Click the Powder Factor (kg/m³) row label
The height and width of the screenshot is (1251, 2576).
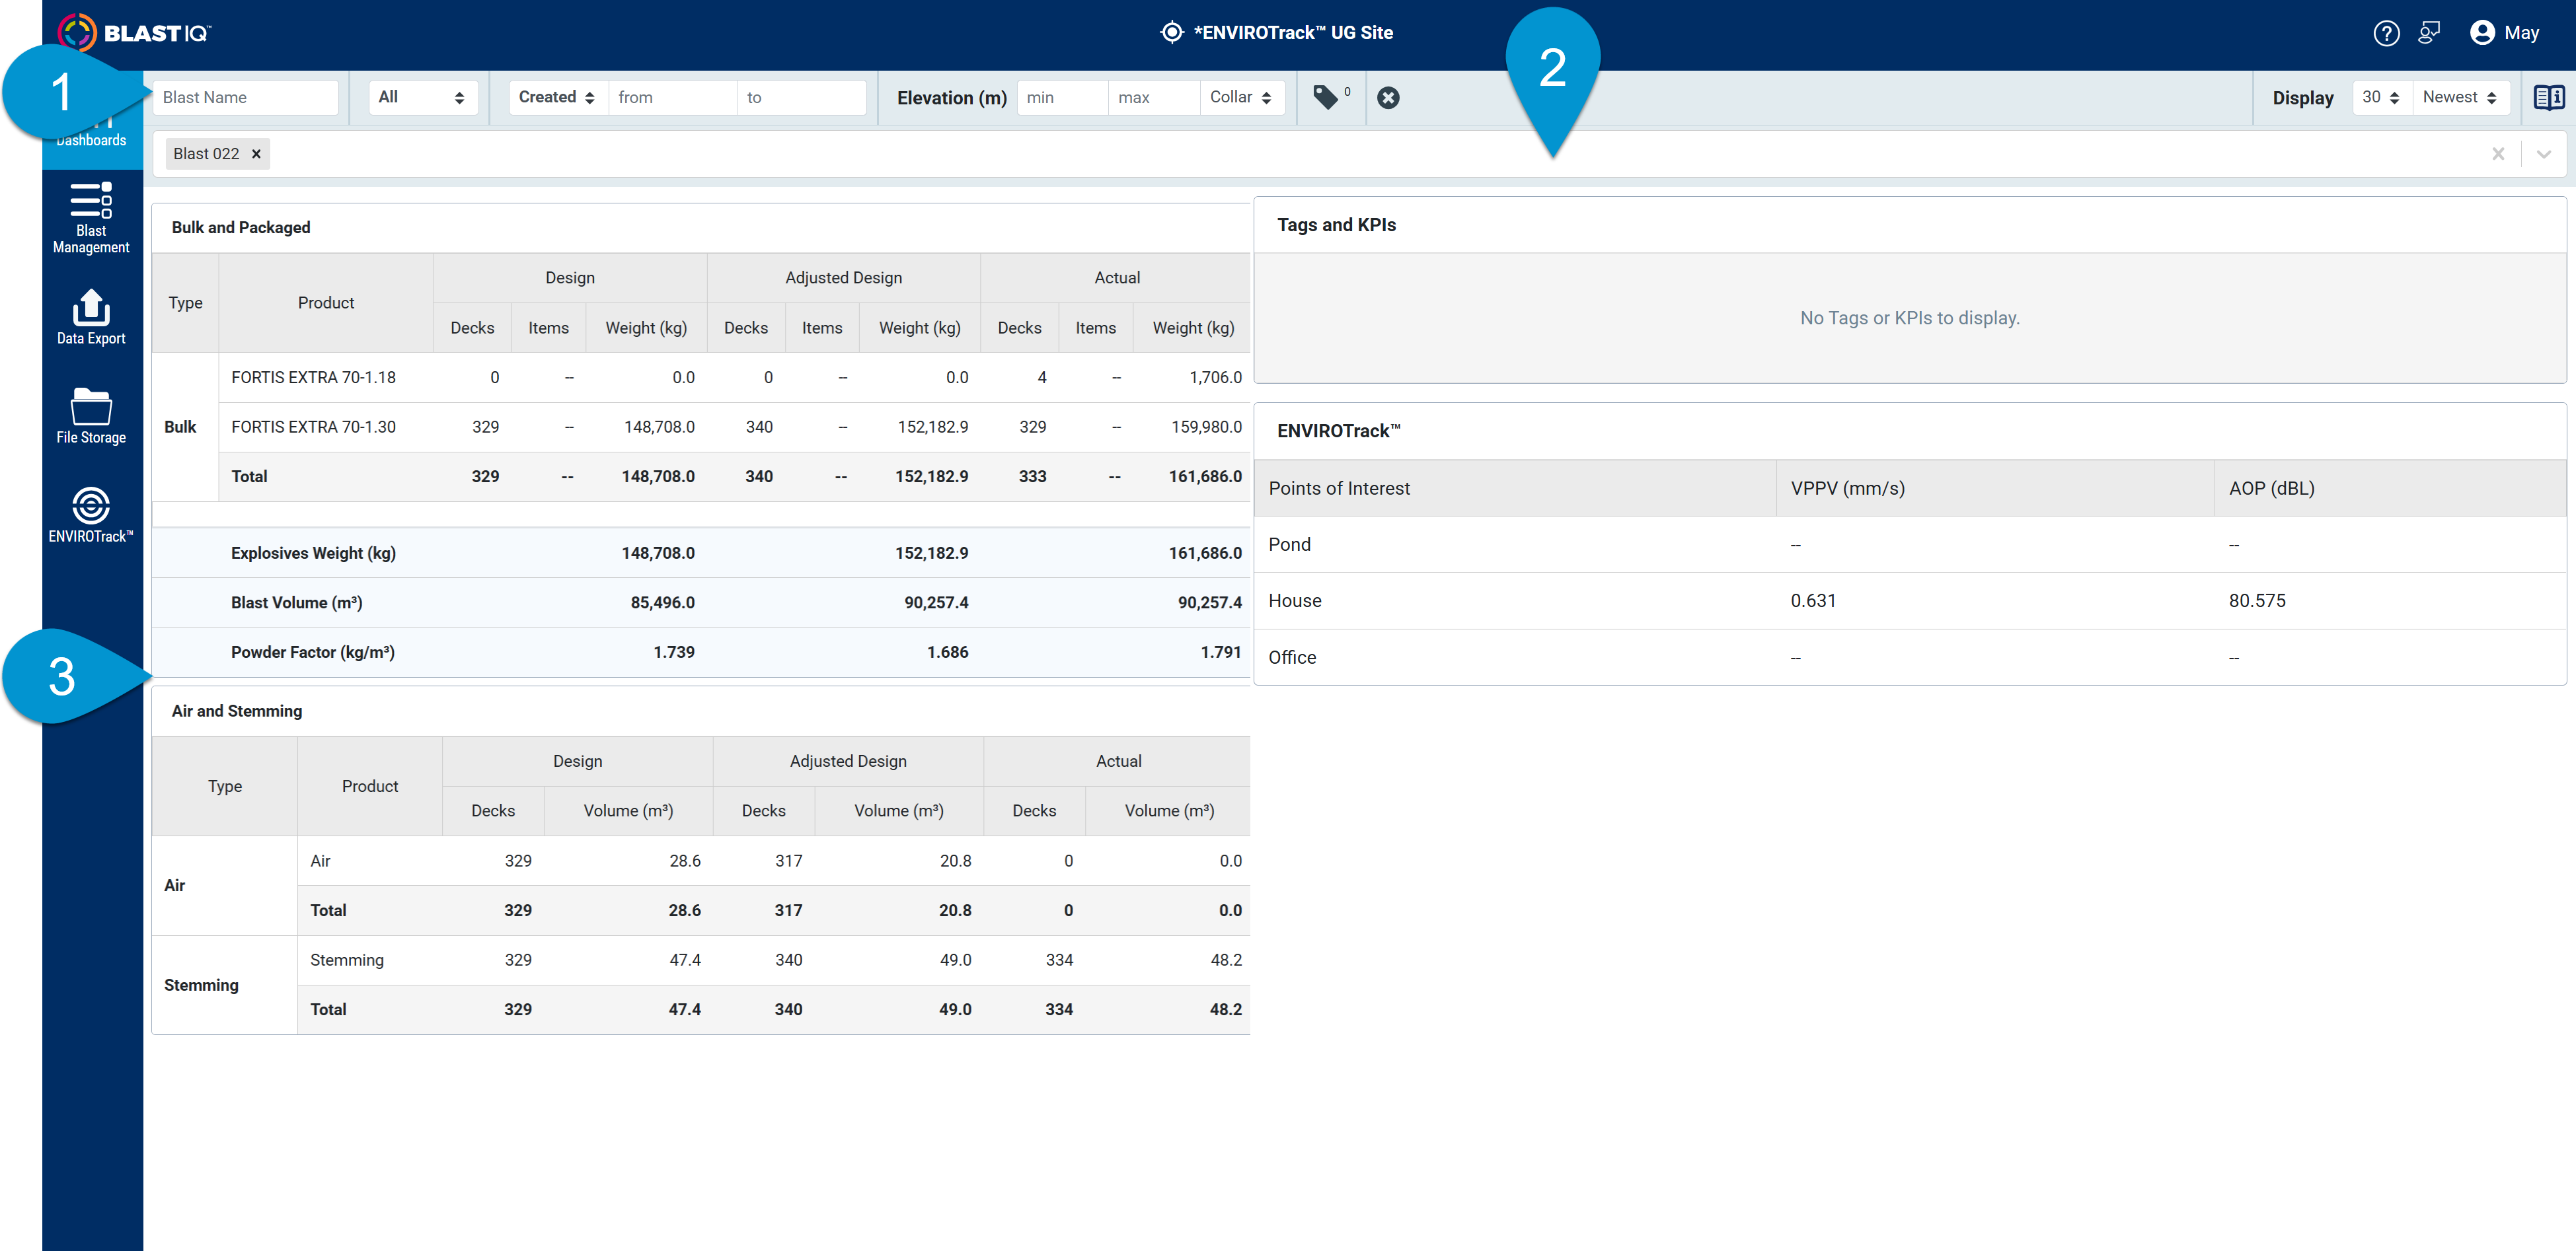coord(312,653)
